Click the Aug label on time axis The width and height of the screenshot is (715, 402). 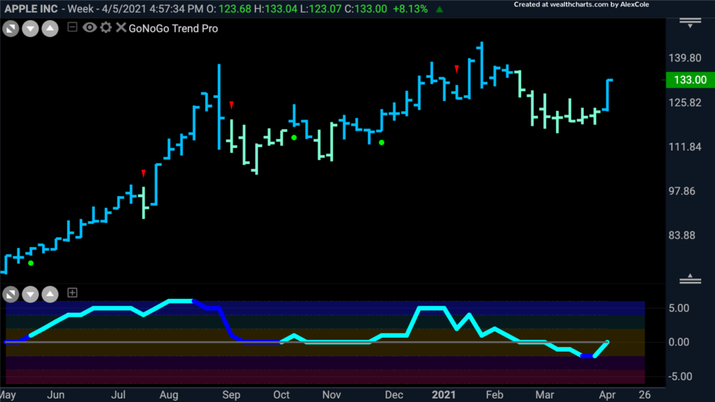pyautogui.click(x=169, y=395)
